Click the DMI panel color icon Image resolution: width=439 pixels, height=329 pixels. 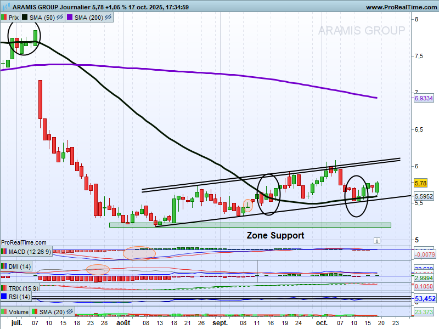coord(4,266)
